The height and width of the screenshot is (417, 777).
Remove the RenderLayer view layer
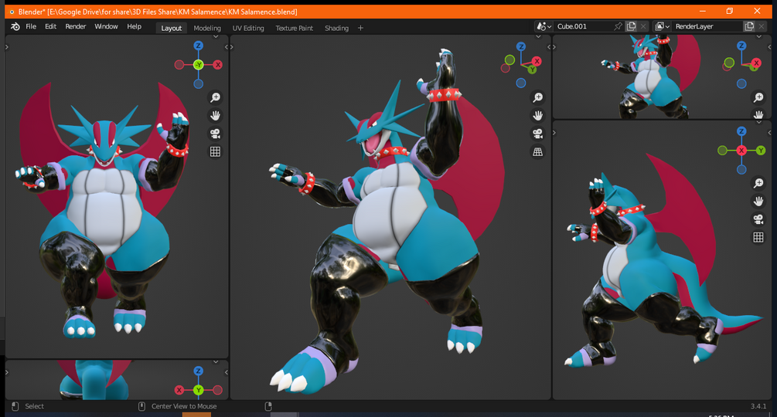(762, 26)
